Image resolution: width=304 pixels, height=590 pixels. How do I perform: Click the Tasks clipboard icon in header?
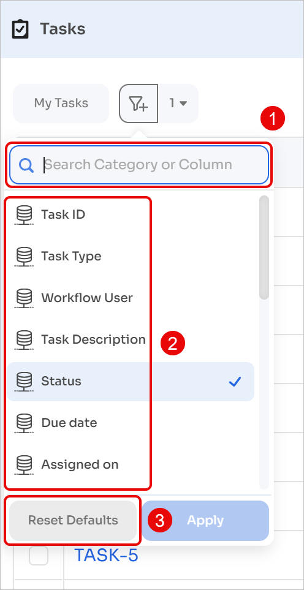[20, 29]
